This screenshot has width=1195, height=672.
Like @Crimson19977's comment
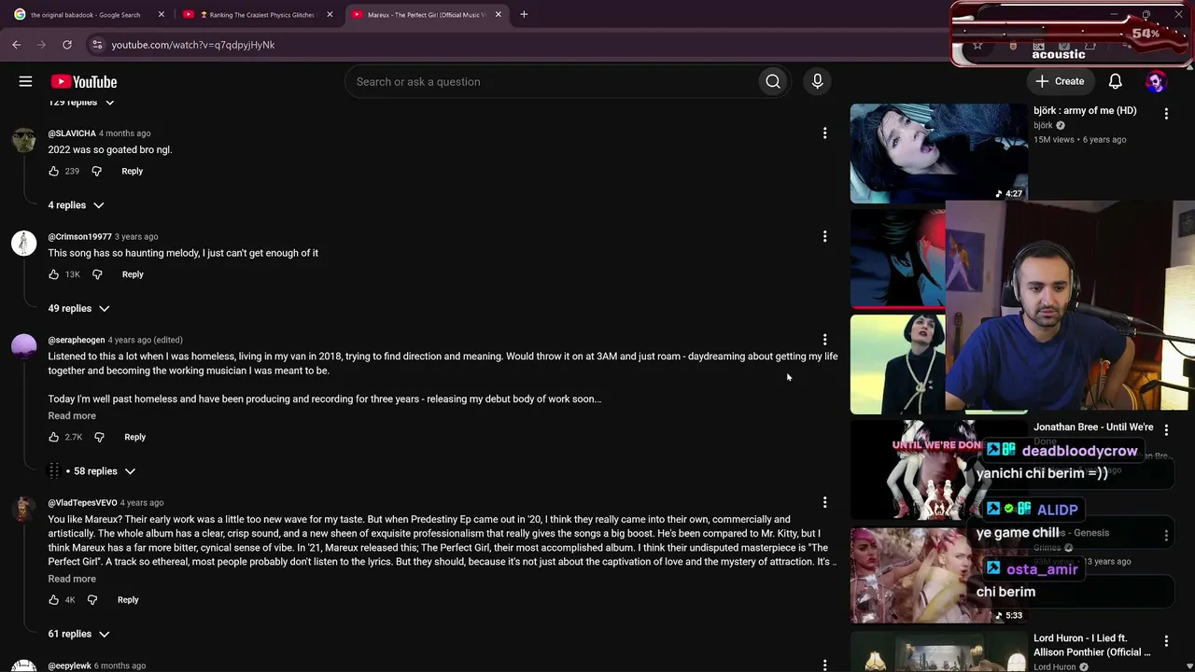click(x=53, y=274)
